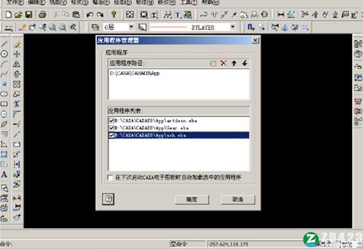
Task: Move path up with the up arrow icon
Action: pyautogui.click(x=234, y=63)
